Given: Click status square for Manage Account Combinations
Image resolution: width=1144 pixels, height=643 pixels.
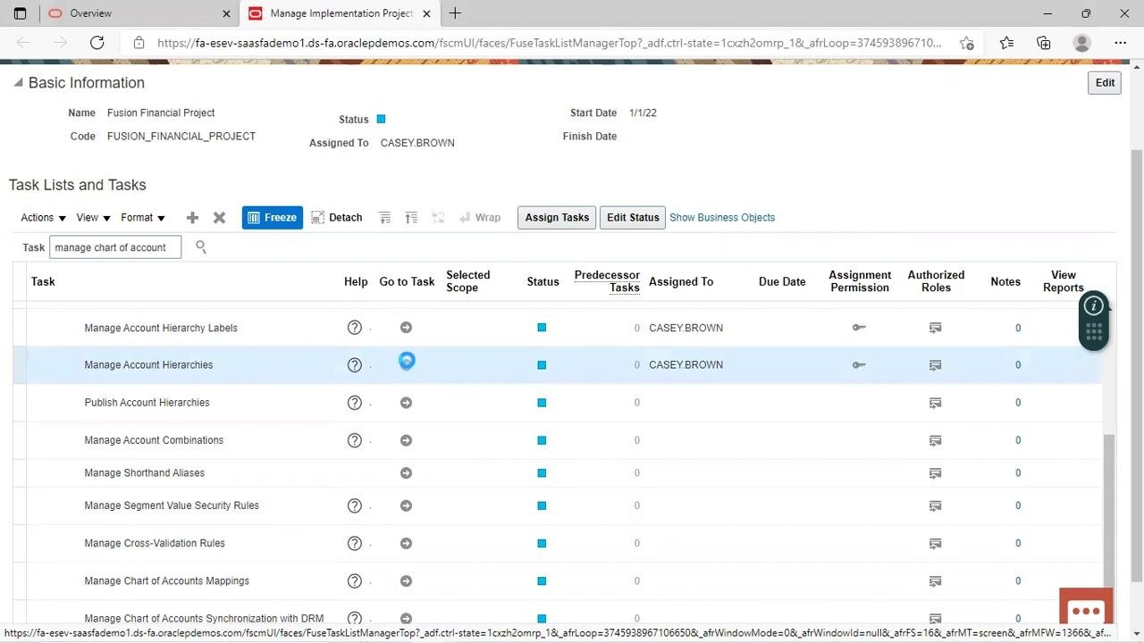Looking at the screenshot, I should coord(542,440).
